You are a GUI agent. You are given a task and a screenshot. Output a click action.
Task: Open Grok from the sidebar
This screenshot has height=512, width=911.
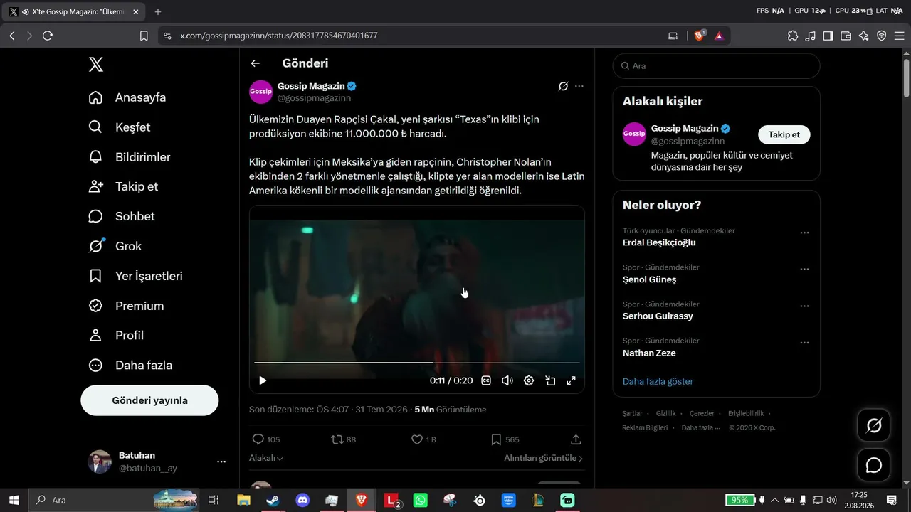coord(115,246)
